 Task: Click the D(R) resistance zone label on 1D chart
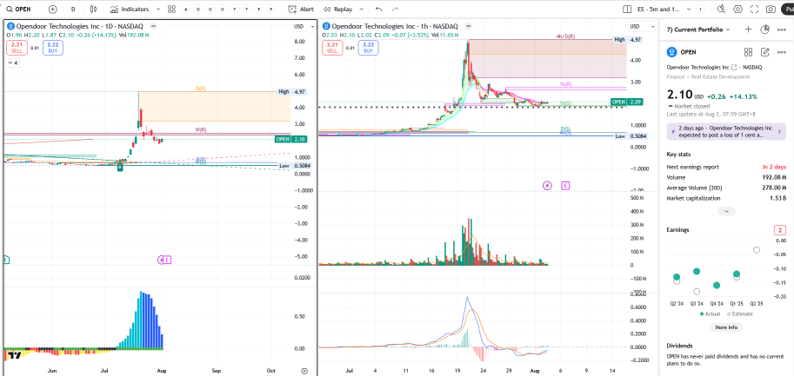201,89
